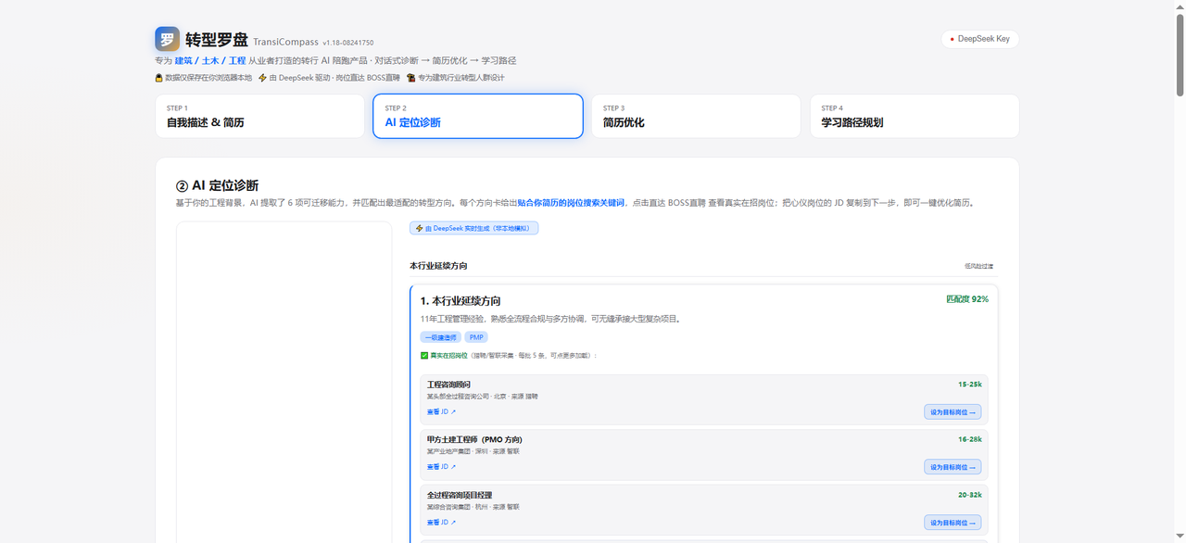Viewport: 1186px width, 543px height.
Task: Click the 20-32k salary text
Action: [970, 495]
